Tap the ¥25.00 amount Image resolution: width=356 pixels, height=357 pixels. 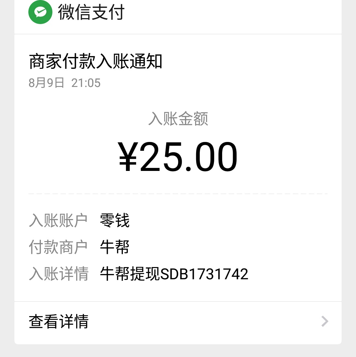pyautogui.click(x=178, y=156)
